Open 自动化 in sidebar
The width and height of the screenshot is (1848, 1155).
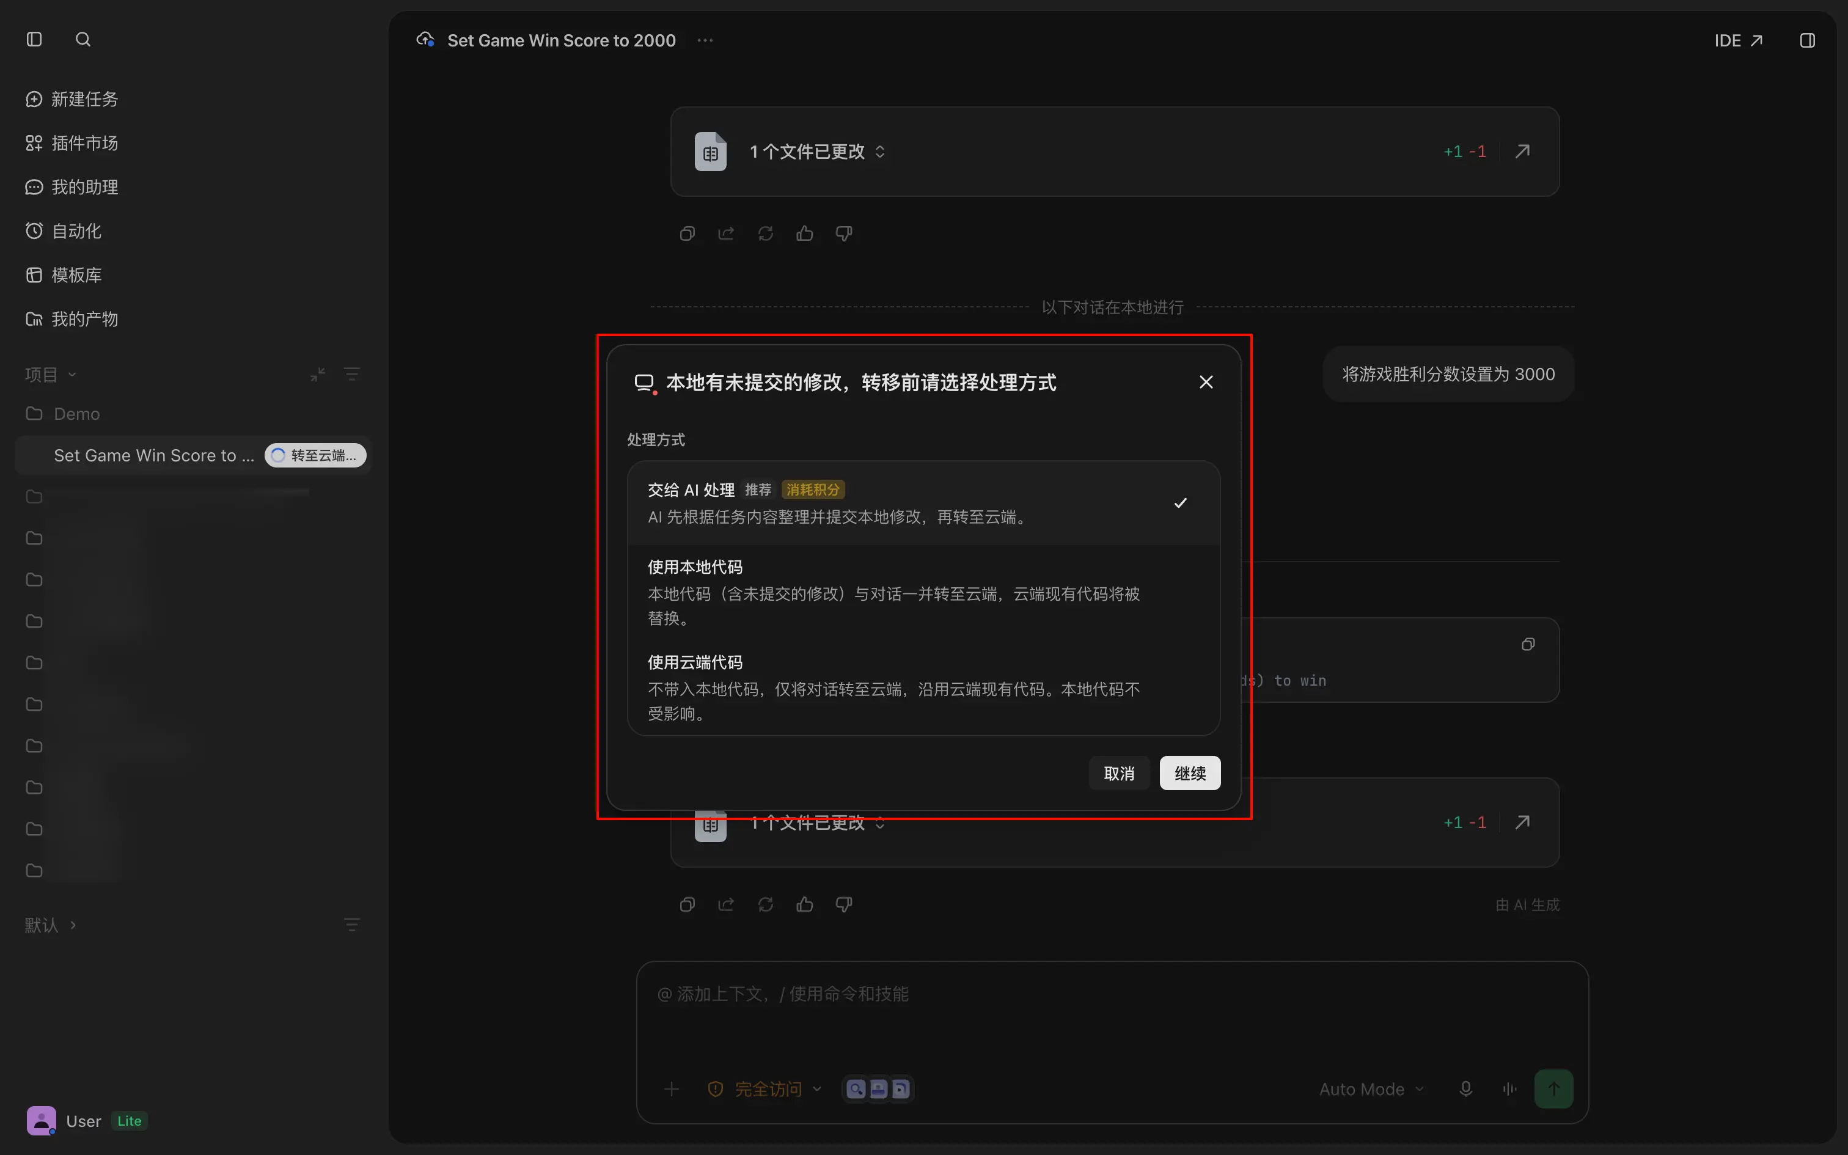[64, 231]
